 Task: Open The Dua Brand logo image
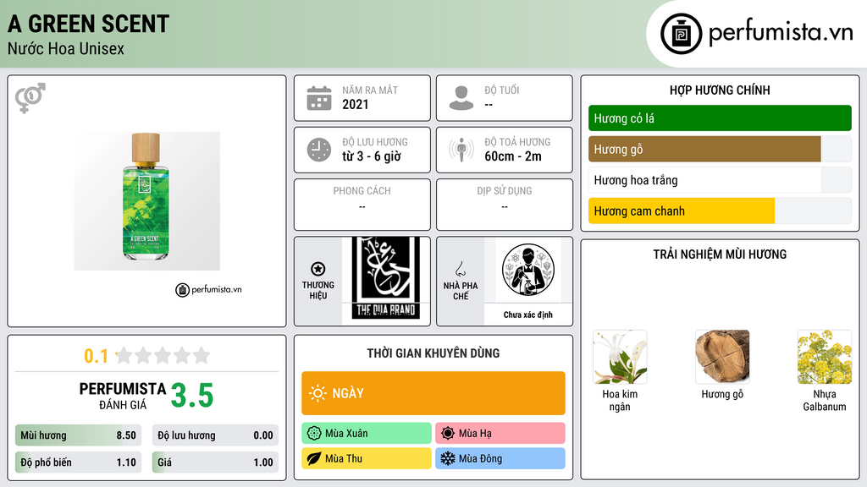[x=386, y=278]
